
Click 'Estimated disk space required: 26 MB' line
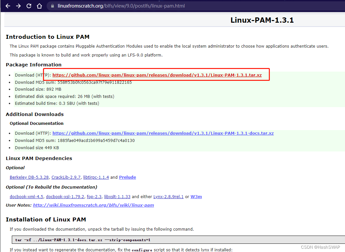(x=64, y=97)
